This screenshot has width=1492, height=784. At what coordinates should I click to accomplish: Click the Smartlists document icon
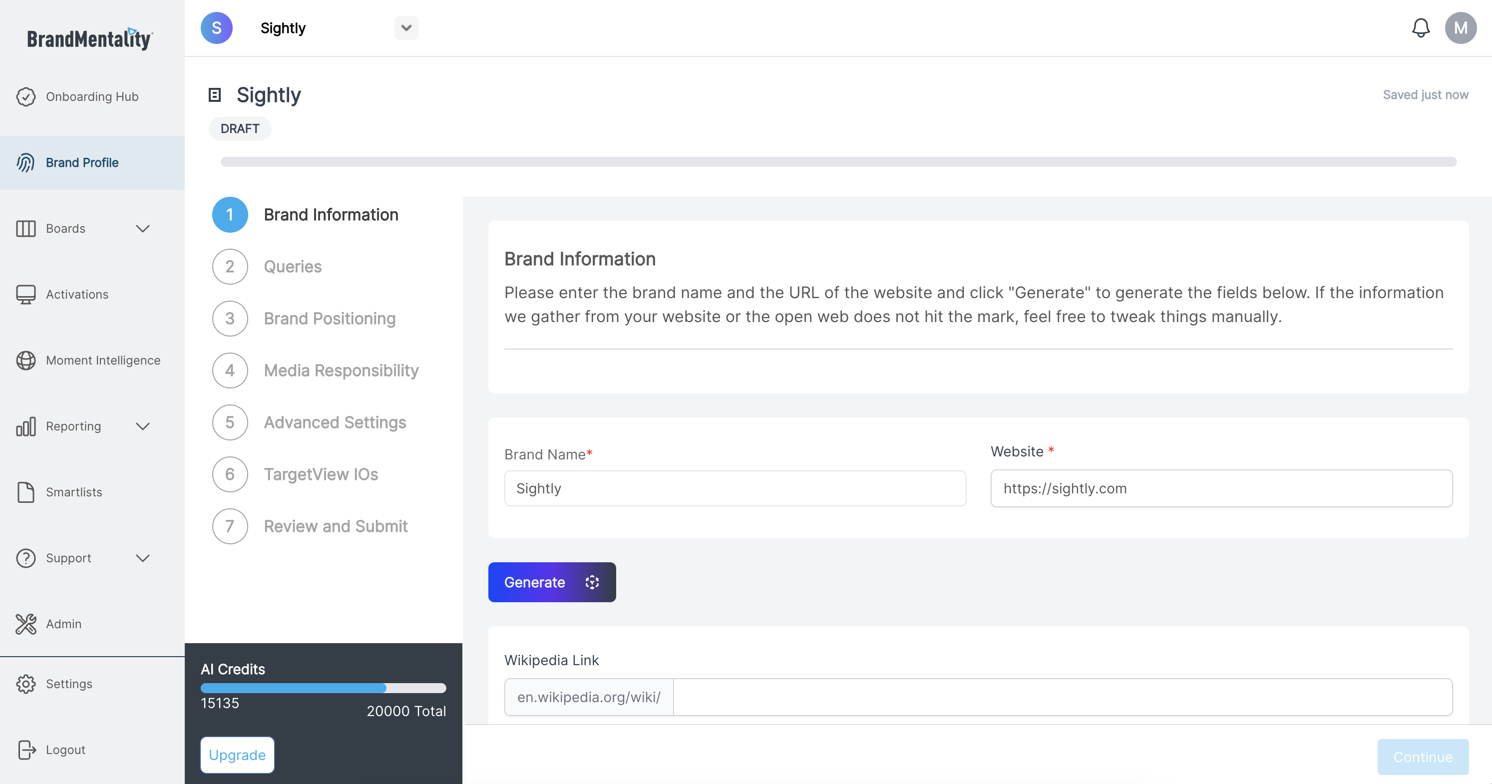(x=25, y=492)
